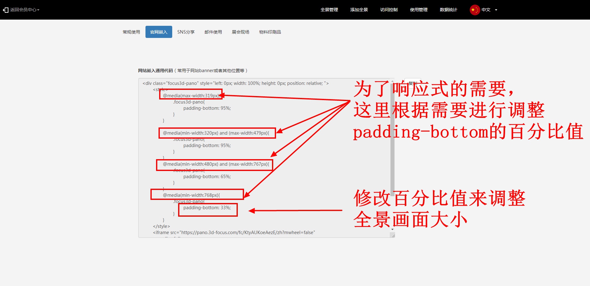Click the code box scroll-up arrow
Screen dimensions: 590x286
click(392, 81)
